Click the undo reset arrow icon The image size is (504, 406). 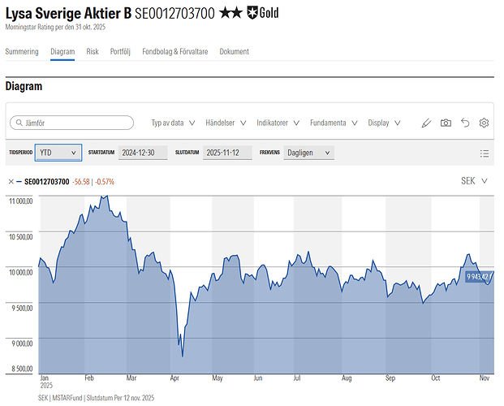coord(465,123)
